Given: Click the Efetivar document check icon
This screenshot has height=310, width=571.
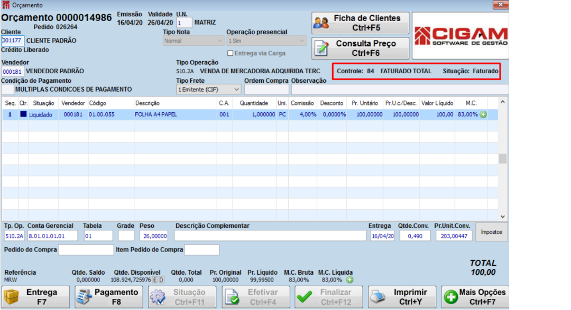Looking at the screenshot, I should [232, 297].
